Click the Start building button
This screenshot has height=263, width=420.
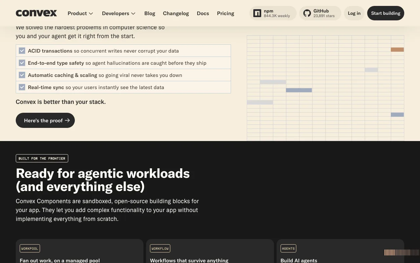coord(386,13)
